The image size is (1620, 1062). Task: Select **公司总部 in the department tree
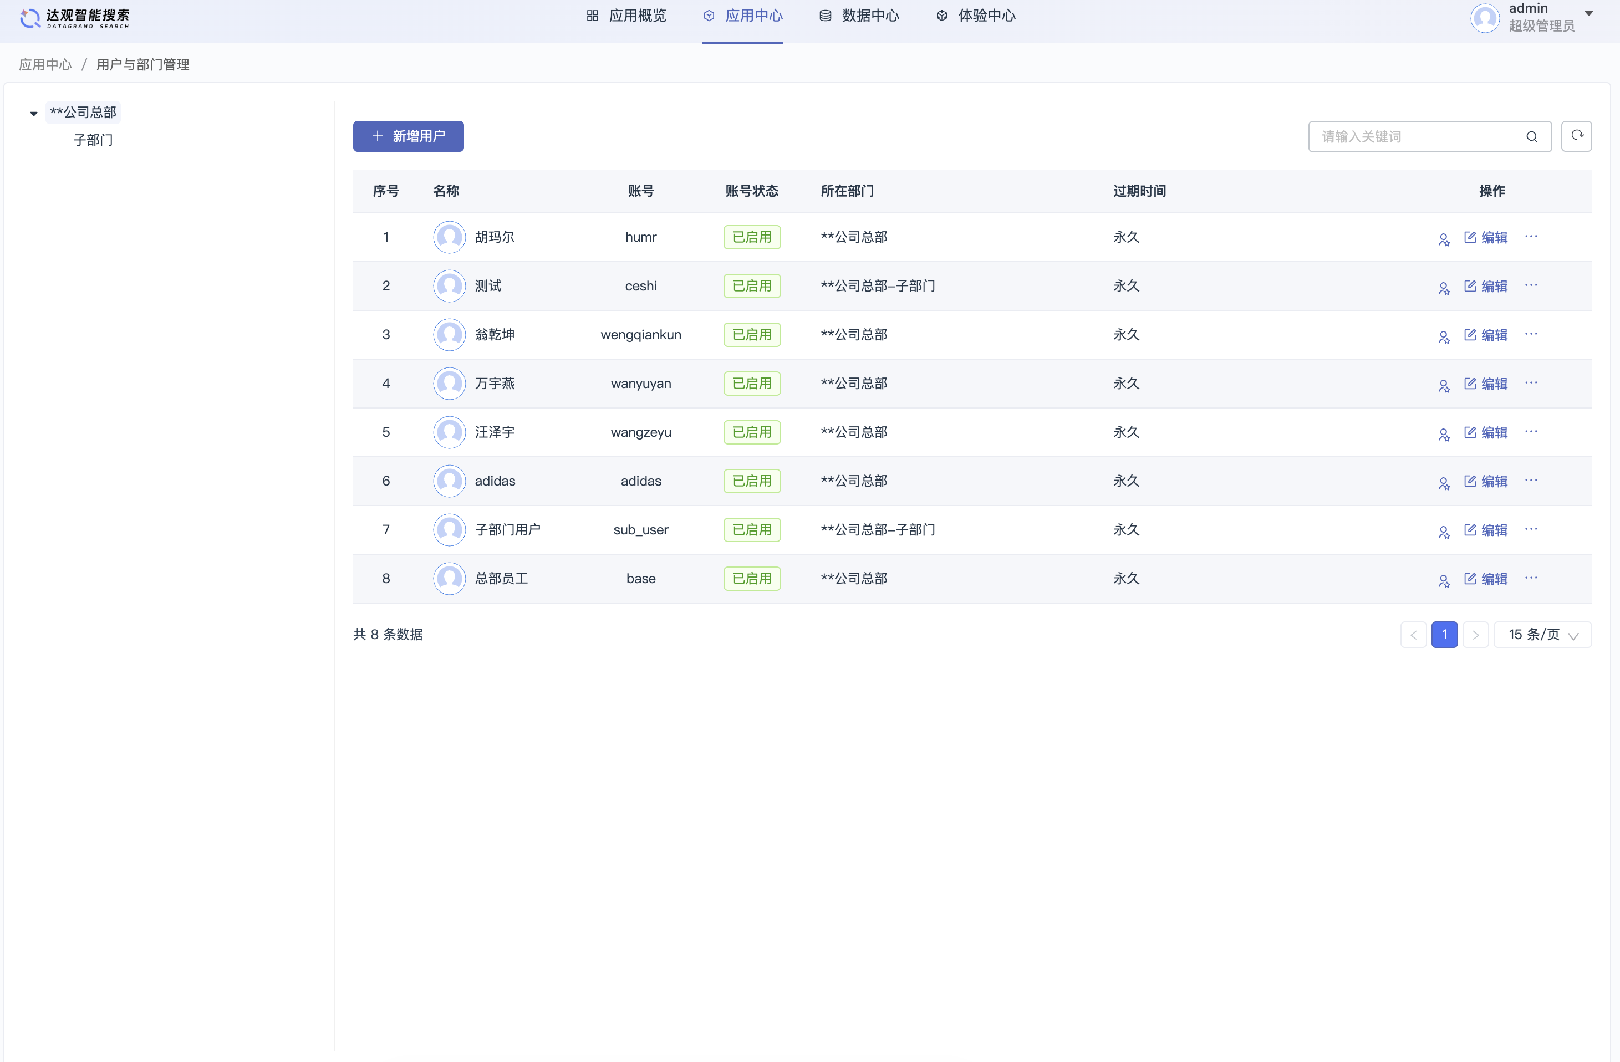tap(83, 113)
